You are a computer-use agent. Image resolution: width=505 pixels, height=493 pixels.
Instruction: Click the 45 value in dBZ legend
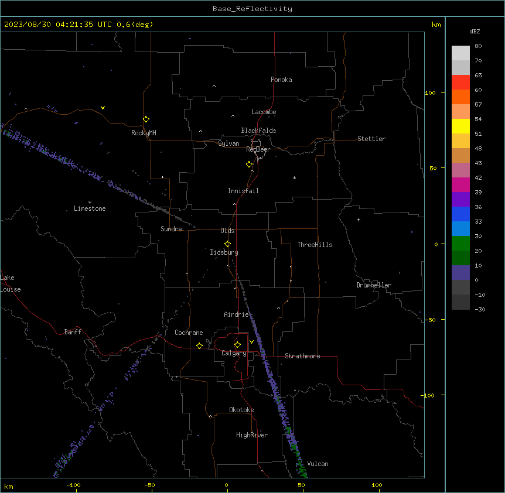point(478,163)
